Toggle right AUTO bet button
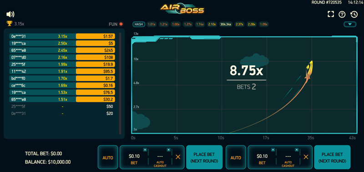This screenshot has height=172, width=364. 236,157
